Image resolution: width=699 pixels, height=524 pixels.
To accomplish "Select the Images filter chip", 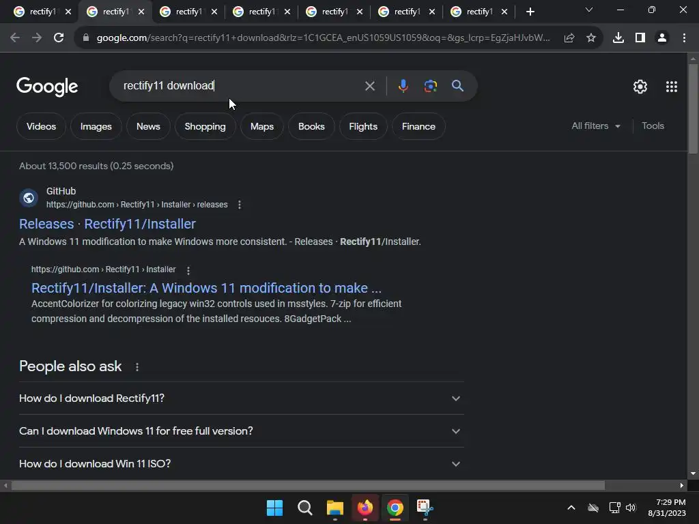I will [96, 126].
